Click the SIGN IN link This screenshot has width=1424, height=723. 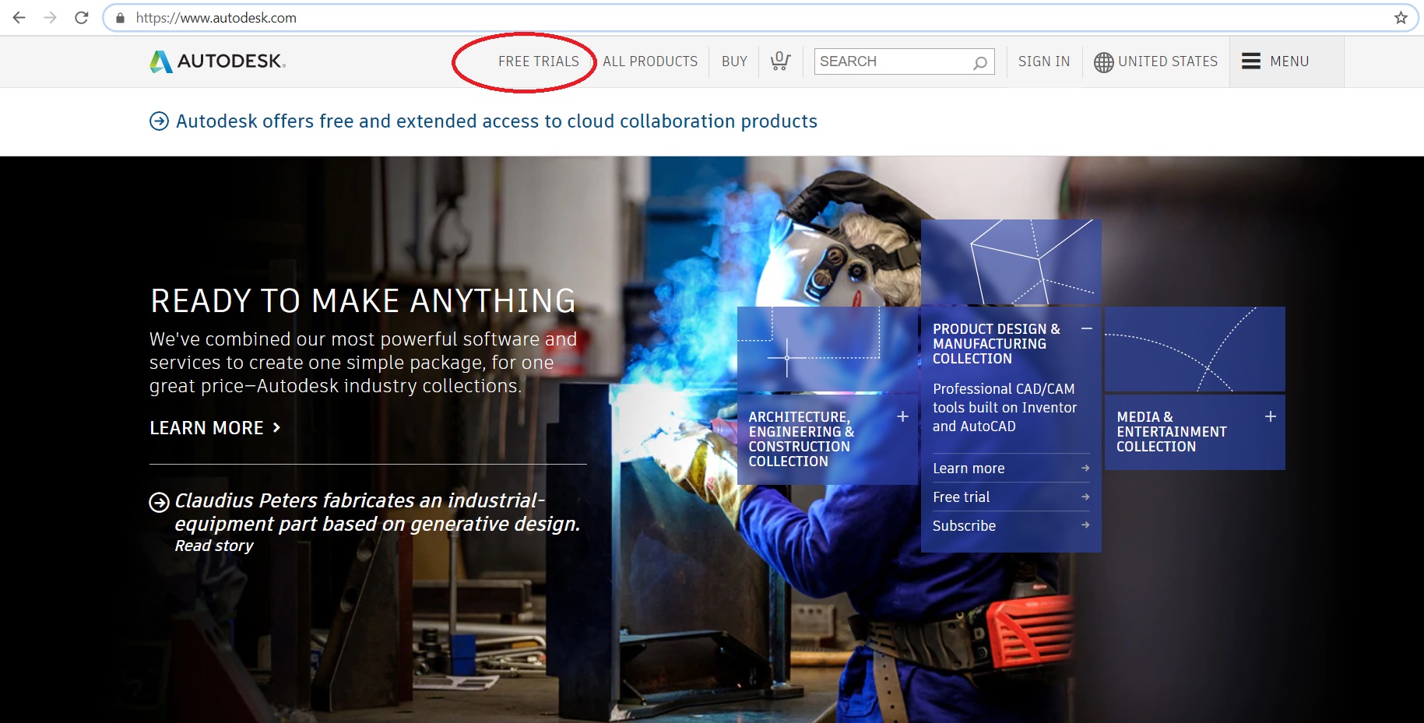pos(1043,61)
